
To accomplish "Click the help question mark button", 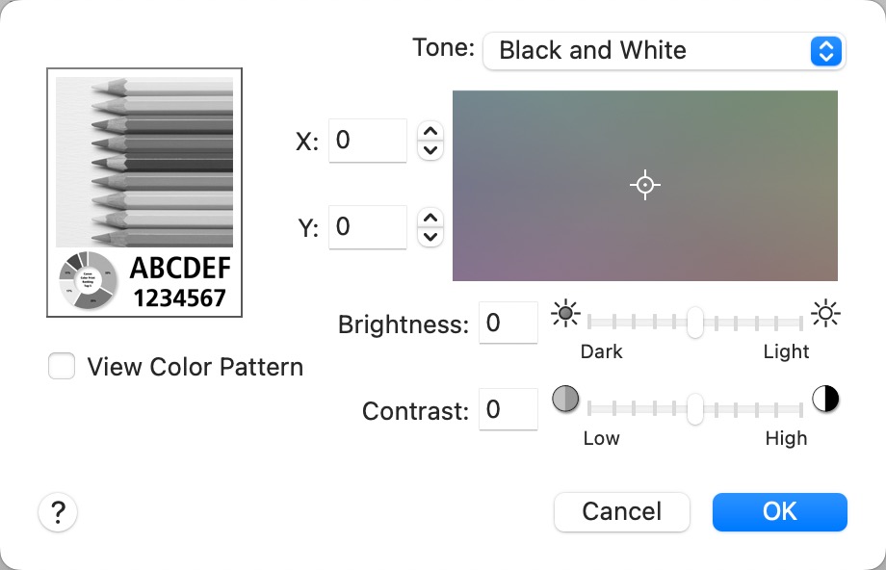I will pyautogui.click(x=58, y=512).
